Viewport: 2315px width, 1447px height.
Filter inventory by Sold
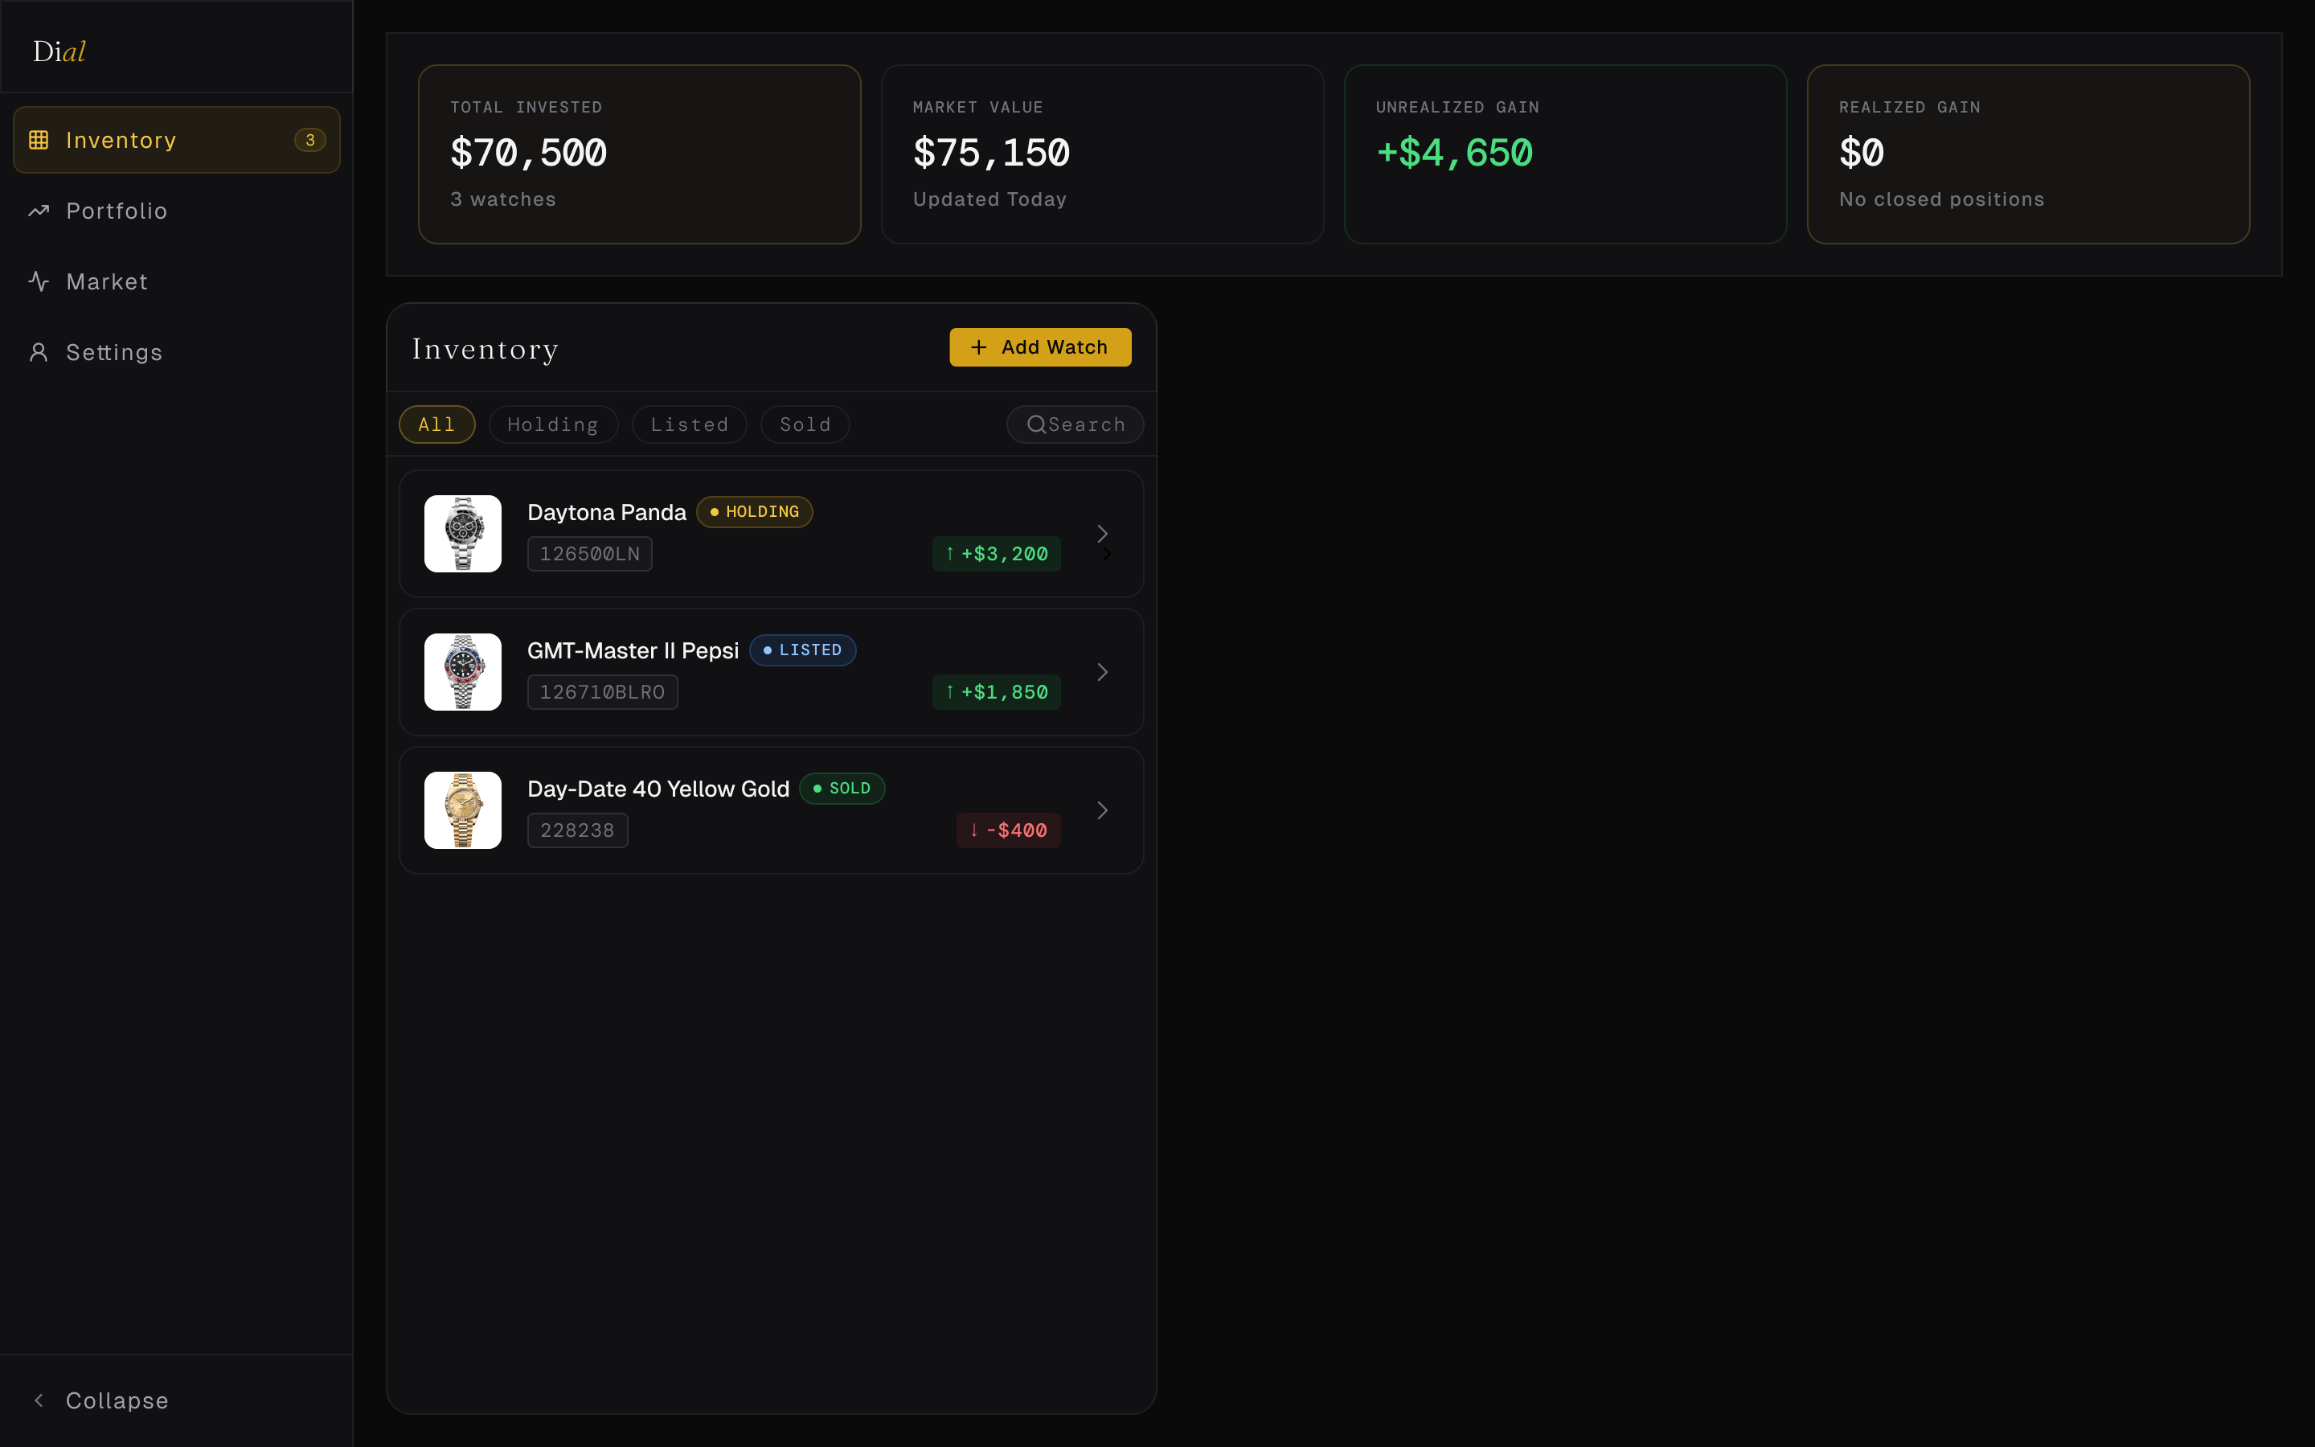pos(805,424)
